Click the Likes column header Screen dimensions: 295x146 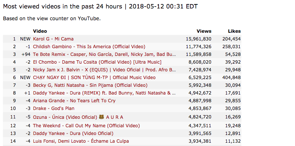tap(234, 31)
